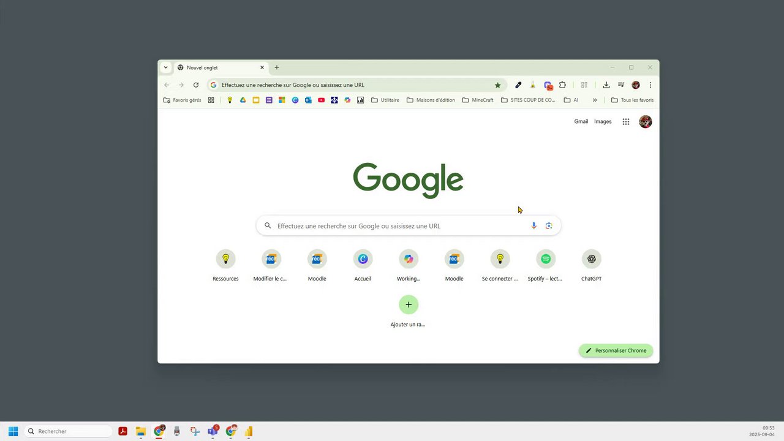This screenshot has height=441, width=784.
Task: Open the Working... shortcut
Action: [x=409, y=266]
